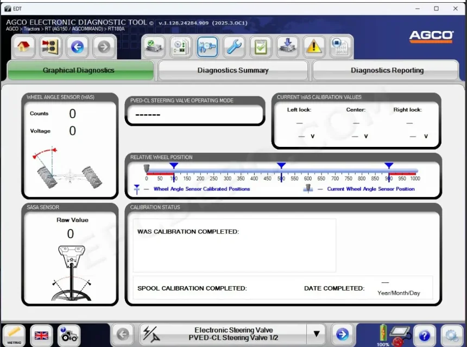Open the warning fault codes icon
467x347 pixels.
pos(314,47)
